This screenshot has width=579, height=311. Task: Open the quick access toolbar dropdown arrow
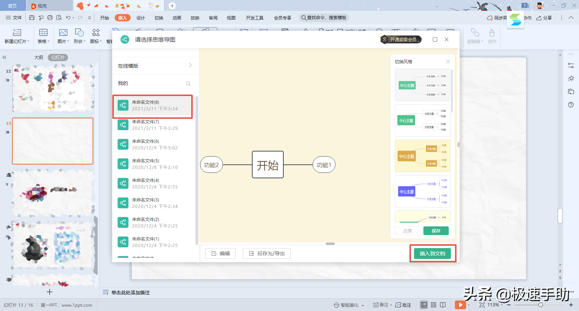(x=89, y=18)
